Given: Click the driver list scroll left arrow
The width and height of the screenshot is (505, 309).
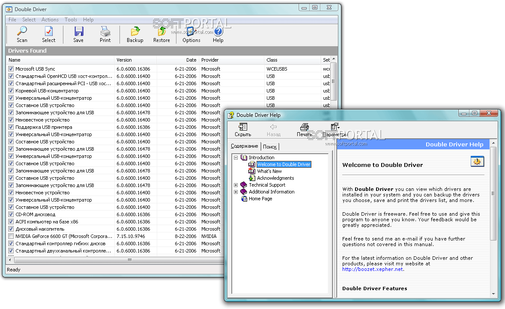Looking at the screenshot, I should (x=10, y=260).
